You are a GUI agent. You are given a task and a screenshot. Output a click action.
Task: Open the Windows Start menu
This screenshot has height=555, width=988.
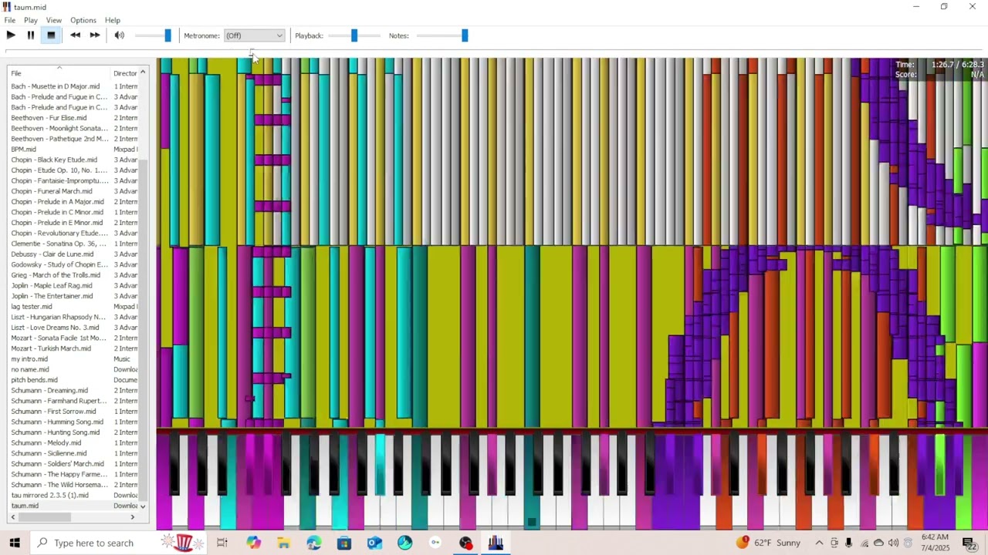coord(15,543)
